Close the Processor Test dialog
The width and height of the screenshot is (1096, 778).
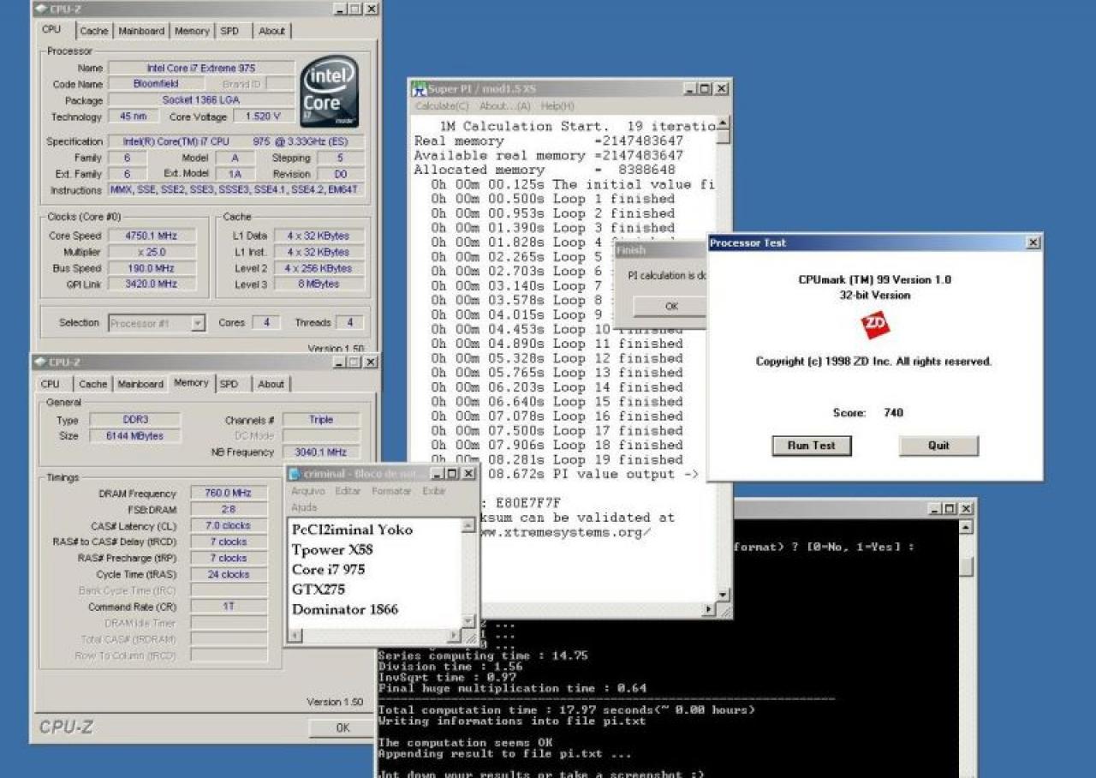1033,243
